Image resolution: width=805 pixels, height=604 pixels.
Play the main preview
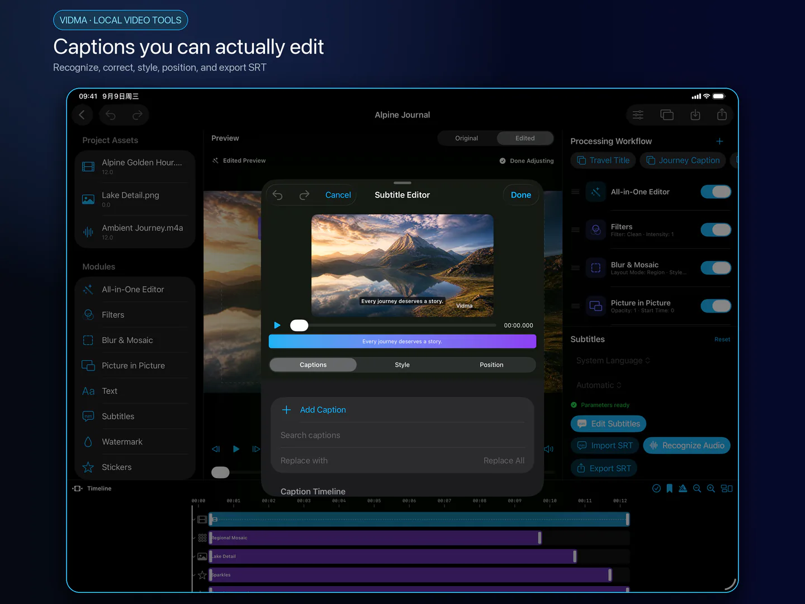tap(236, 449)
